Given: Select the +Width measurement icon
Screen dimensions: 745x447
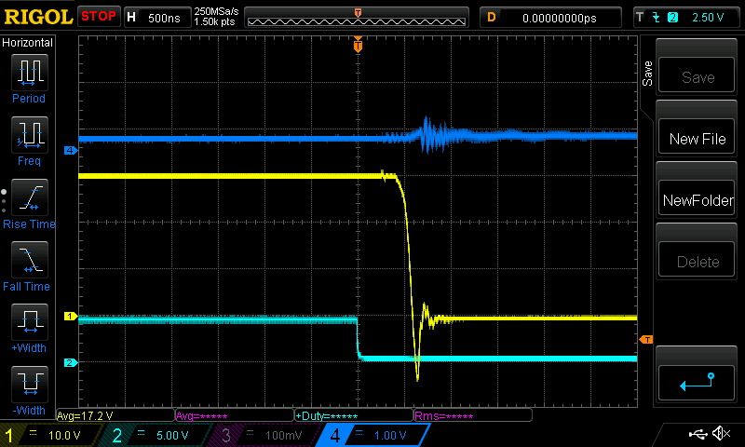Looking at the screenshot, I should (29, 322).
